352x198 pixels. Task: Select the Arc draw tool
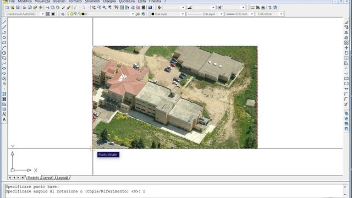(x=4, y=48)
